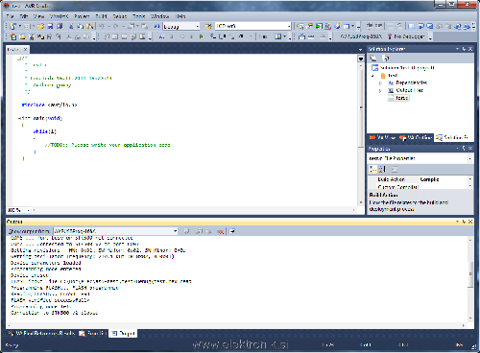Click the Paste icon
Screen dimensions: 480x353
tap(90, 26)
